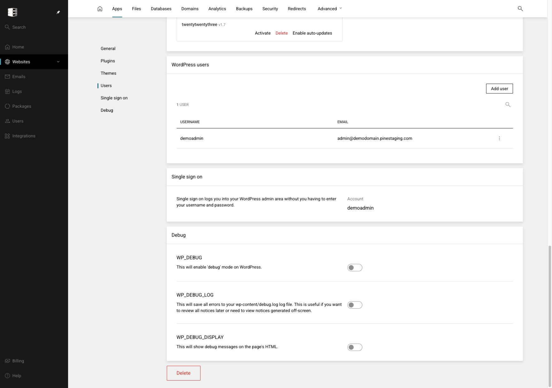
Task: Turn on the WP_DEBUG_LOG switch
Action: pos(354,305)
